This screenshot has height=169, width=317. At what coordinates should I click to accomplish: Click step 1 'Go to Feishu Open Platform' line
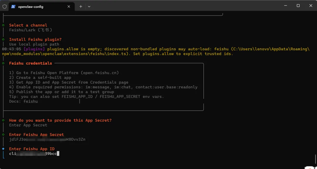pos(64,73)
